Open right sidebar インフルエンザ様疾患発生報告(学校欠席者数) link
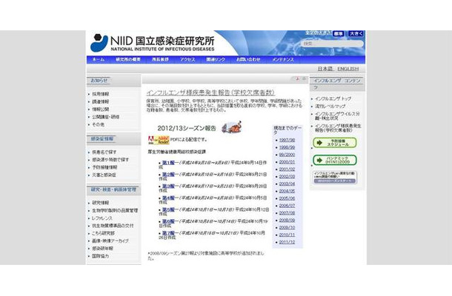Screen dimensions: 452x296 pyautogui.click(x=338, y=128)
